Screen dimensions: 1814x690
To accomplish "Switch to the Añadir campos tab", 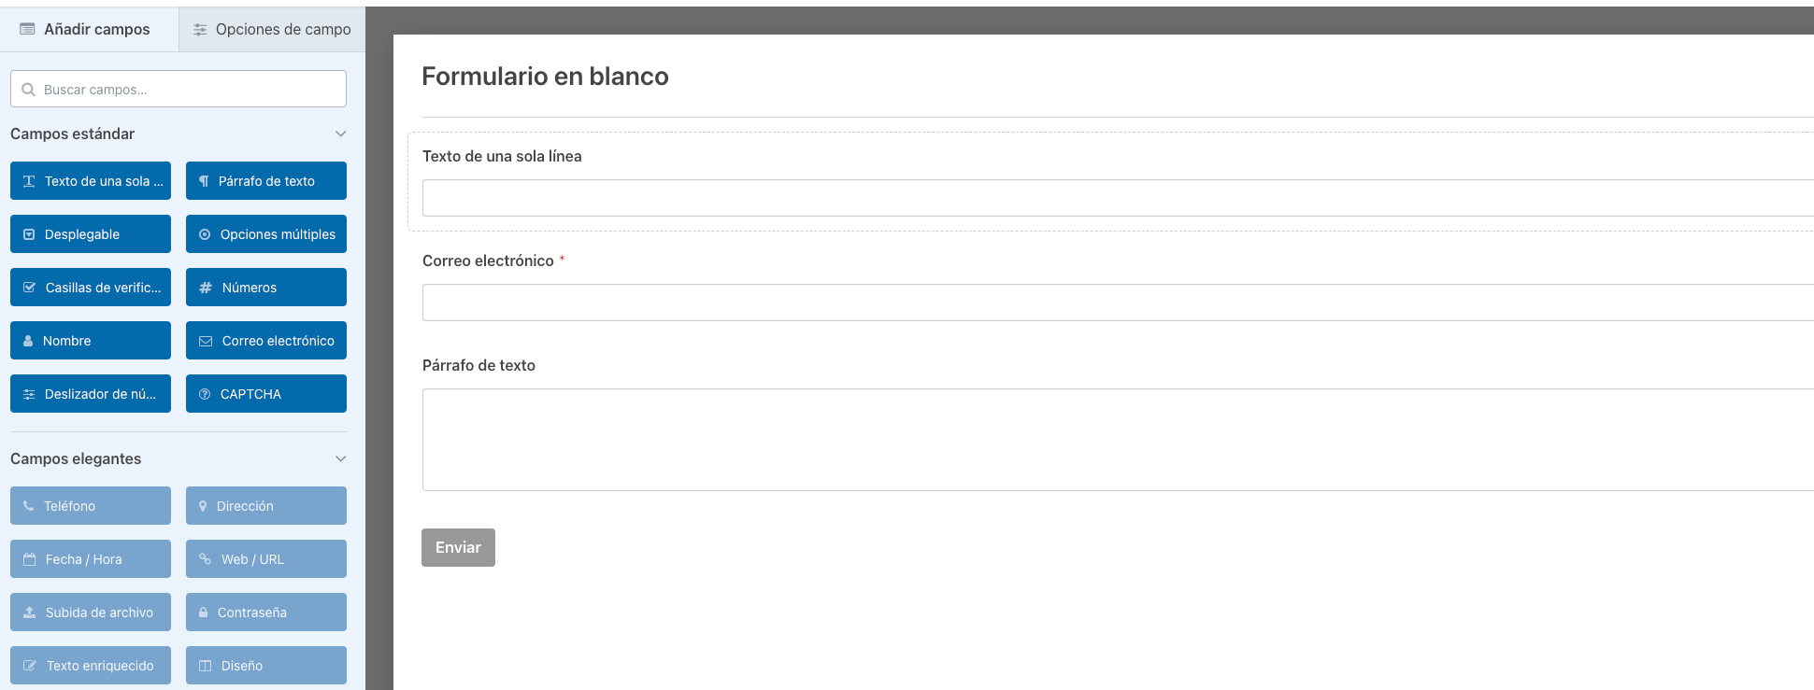I will click(x=90, y=29).
